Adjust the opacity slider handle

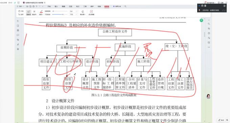pos(63,14)
